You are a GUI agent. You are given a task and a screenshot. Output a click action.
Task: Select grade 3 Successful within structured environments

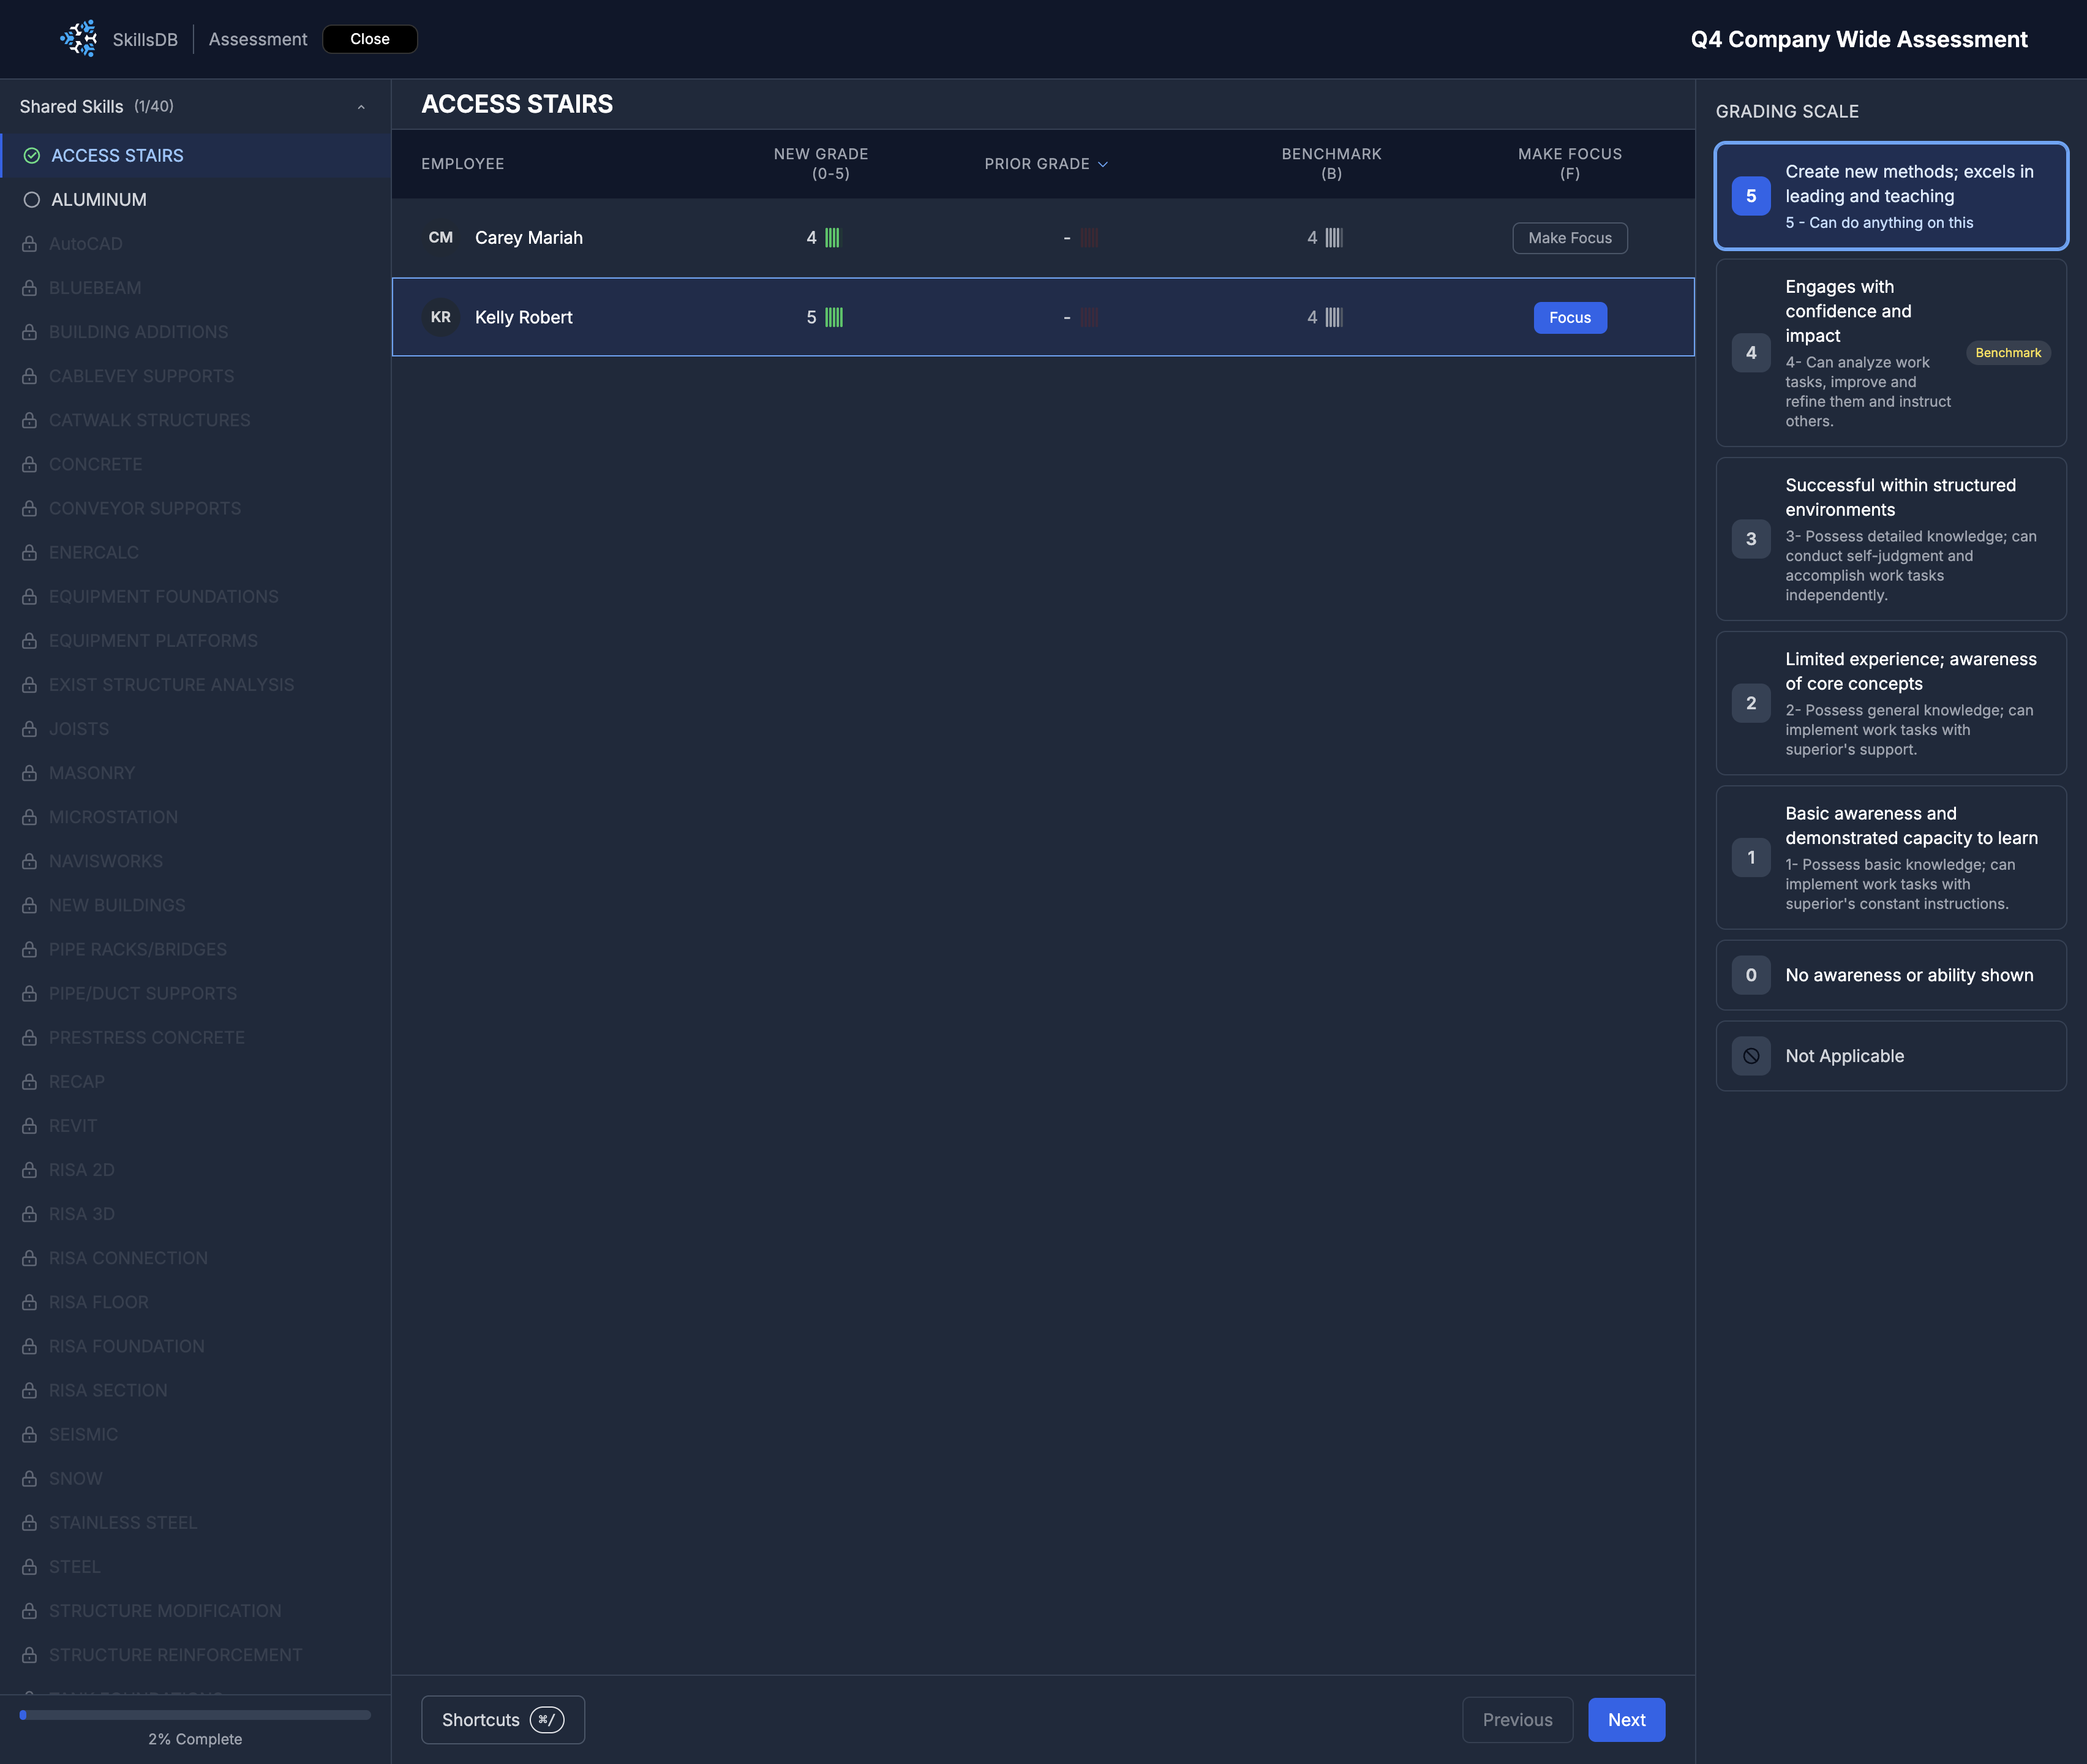pyautogui.click(x=1890, y=539)
